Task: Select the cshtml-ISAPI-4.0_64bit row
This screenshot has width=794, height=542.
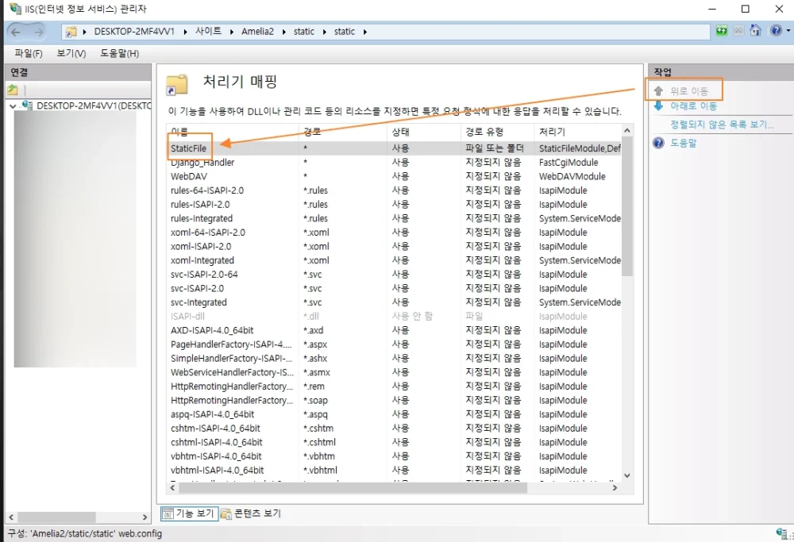Action: 394,442
